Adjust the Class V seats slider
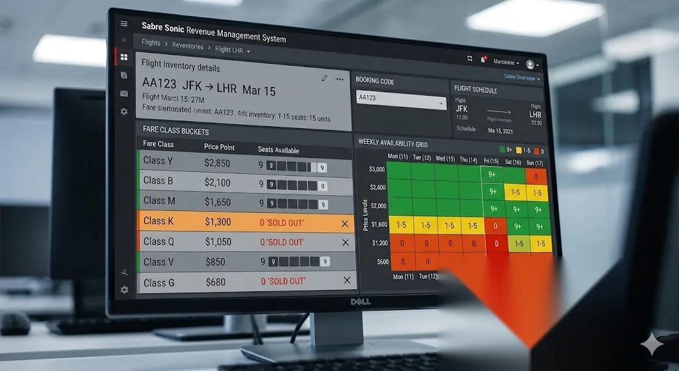The height and width of the screenshot is (371, 679). [299, 261]
